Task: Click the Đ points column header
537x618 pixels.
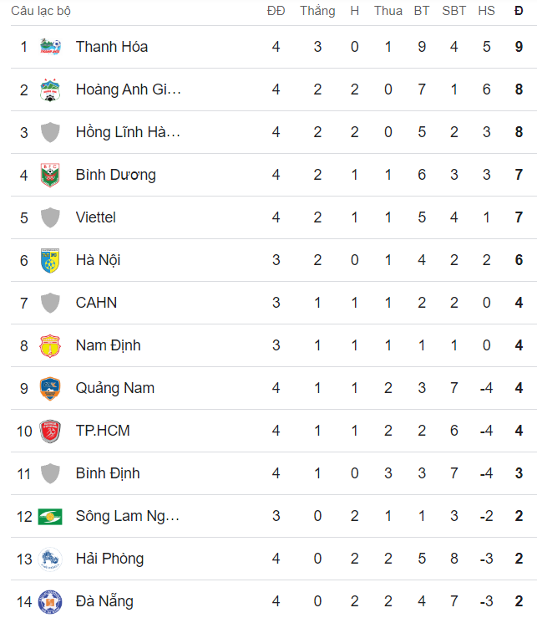Action: tap(519, 11)
